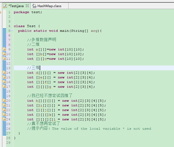The height and width of the screenshot is (147, 174).
Task: Click the variable 'b' on line 10
Action: [41, 54]
